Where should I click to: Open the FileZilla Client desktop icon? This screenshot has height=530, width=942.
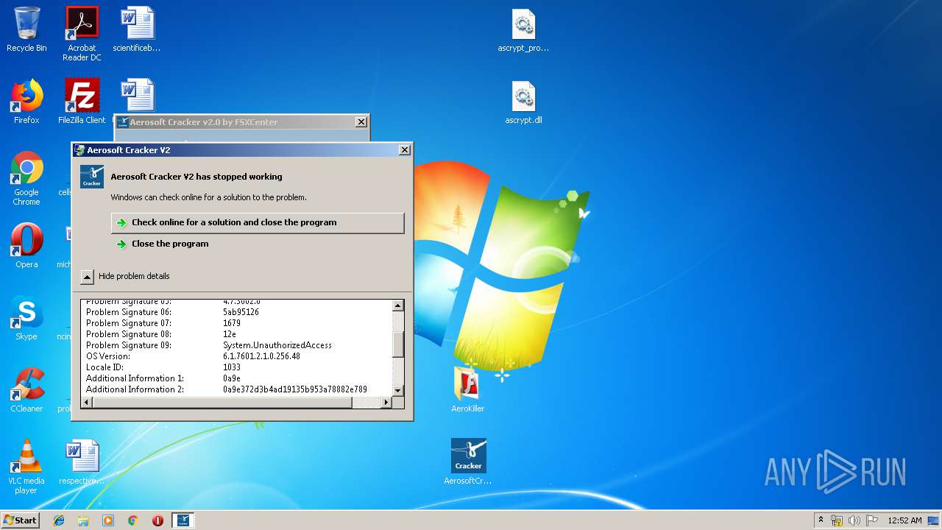[82, 102]
